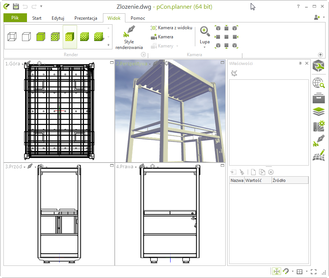Open Style renderowania tool
Viewport: 329px width, 278px height.
pos(129,38)
